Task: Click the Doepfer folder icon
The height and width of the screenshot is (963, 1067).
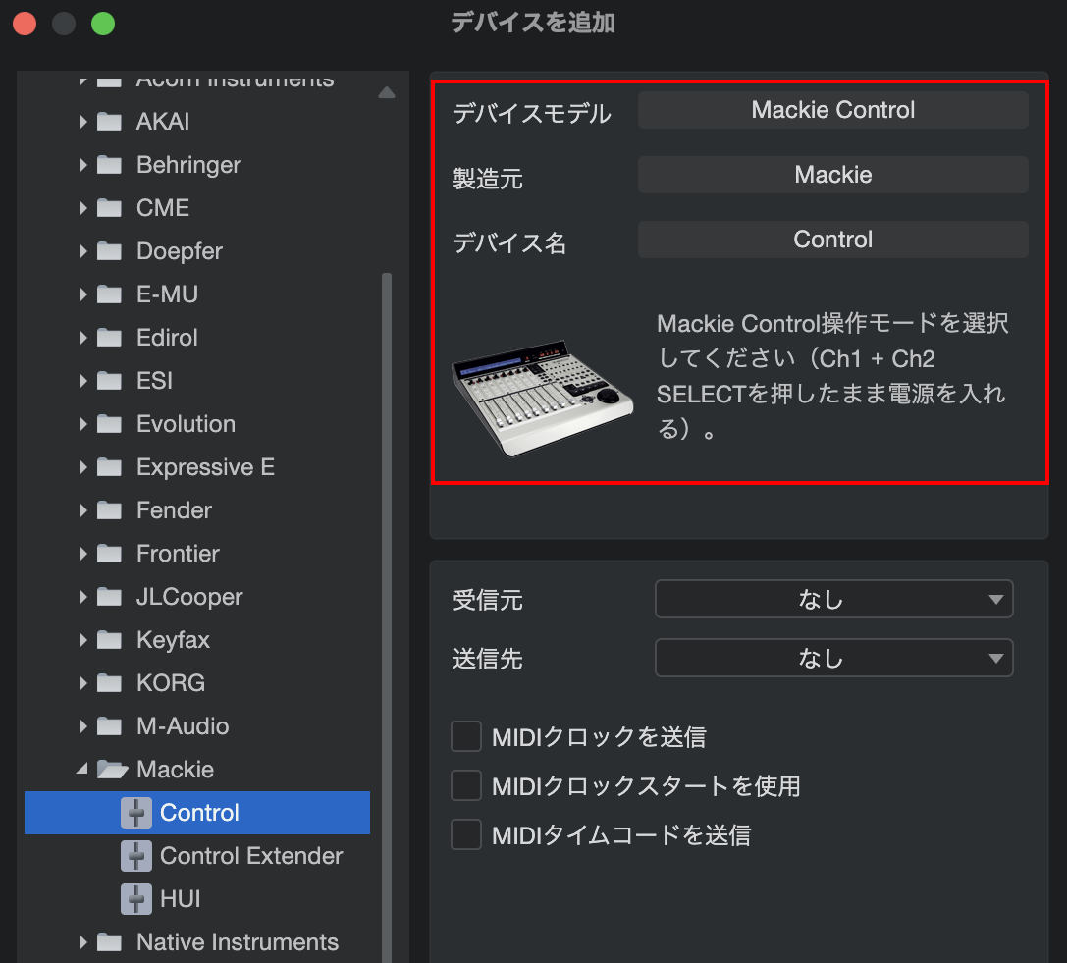Action: 109,251
